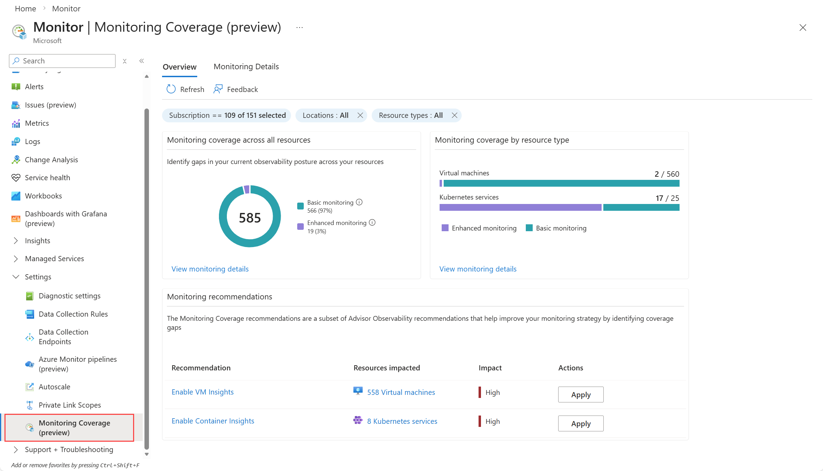
Task: Open the Workbooks section
Action: click(43, 196)
